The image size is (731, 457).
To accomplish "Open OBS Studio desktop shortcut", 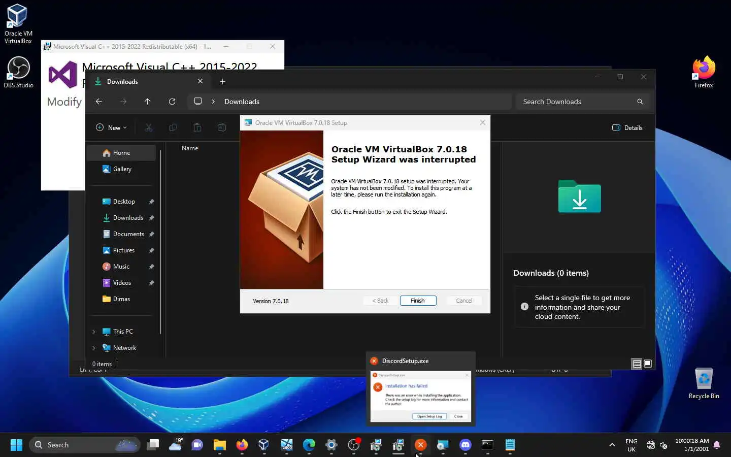I will tap(18, 72).
